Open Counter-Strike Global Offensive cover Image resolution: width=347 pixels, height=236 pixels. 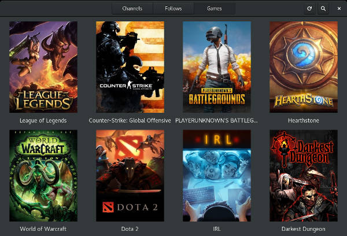[130, 67]
